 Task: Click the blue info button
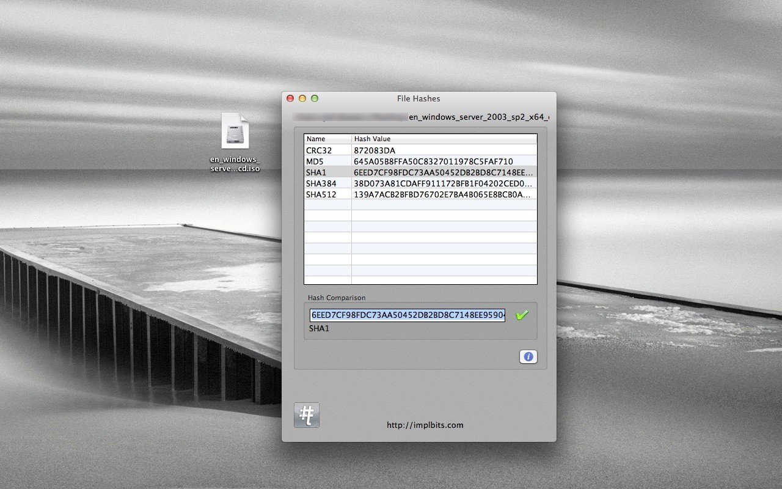pos(528,356)
